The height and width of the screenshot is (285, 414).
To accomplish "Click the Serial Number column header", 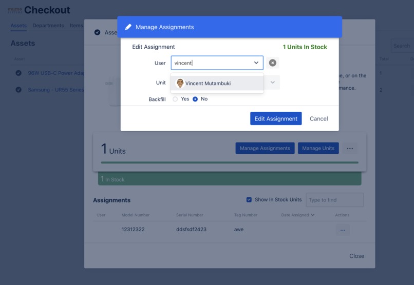I will click(x=190, y=215).
